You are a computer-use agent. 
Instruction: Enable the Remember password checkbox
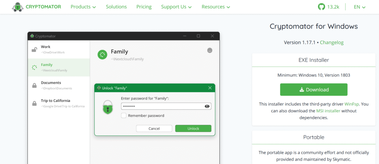click(124, 116)
